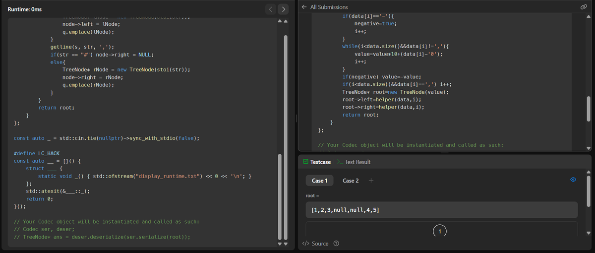Select the Case 1 tab
This screenshot has width=595, height=253.
319,181
